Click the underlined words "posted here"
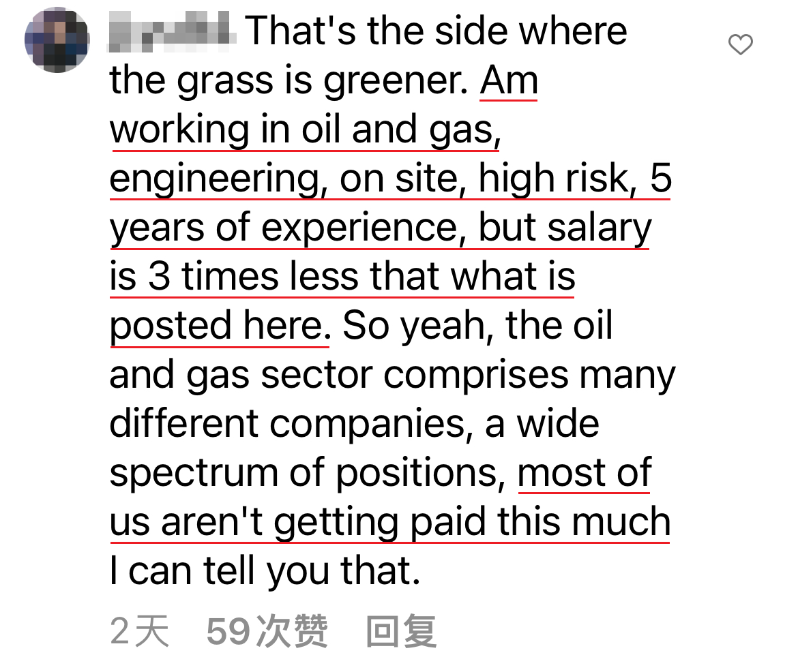The image size is (798, 657). pyautogui.click(x=217, y=326)
